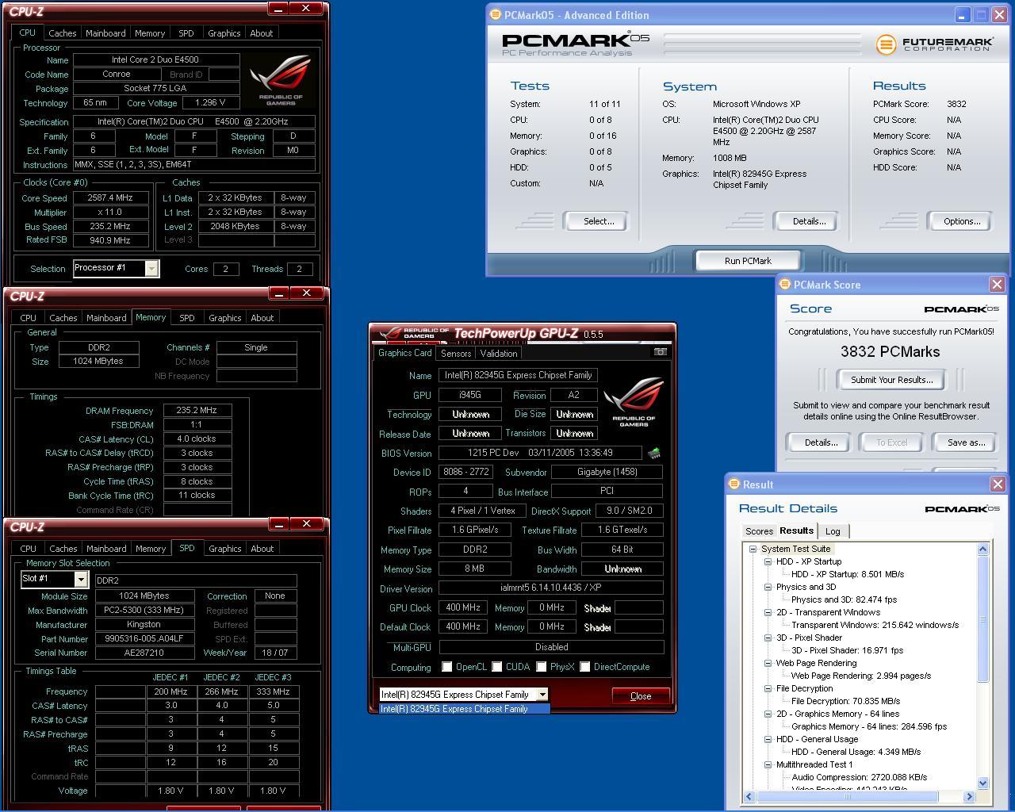Click the 3832 PCMarks score text
This screenshot has height=812, width=1015.
[x=890, y=351]
